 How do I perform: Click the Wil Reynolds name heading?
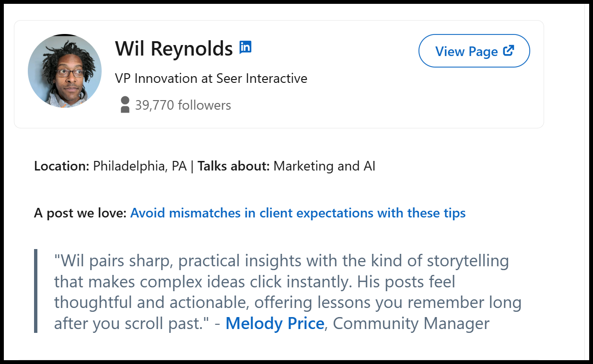click(174, 48)
